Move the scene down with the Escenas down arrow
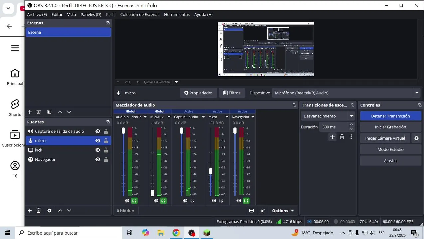The image size is (424, 239). tap(69, 112)
